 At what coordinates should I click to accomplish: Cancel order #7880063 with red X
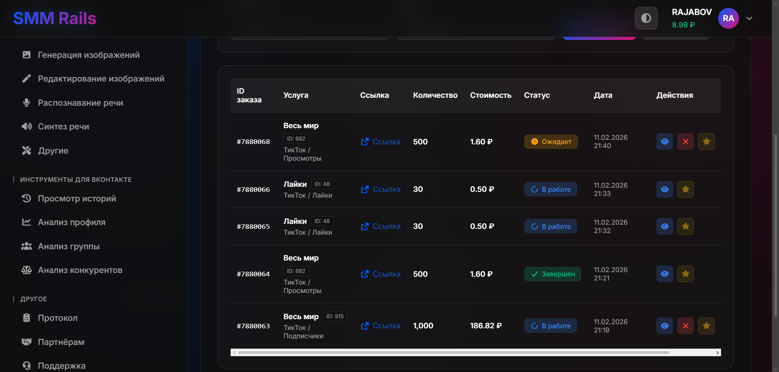[686, 326]
